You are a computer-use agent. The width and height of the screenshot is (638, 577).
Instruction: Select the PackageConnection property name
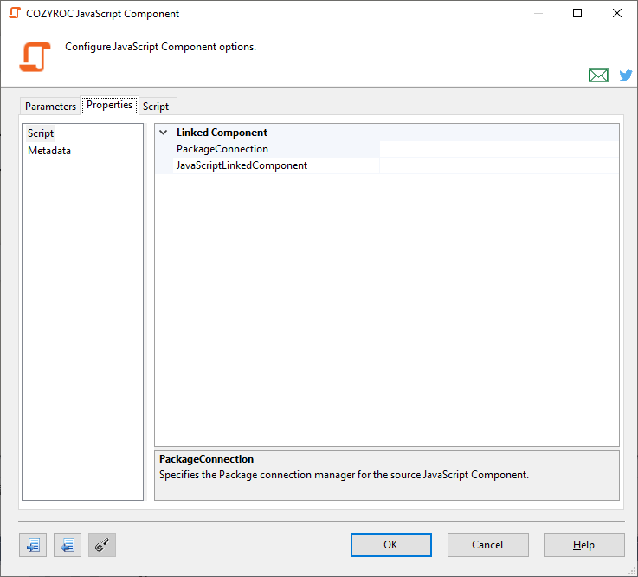tap(222, 149)
